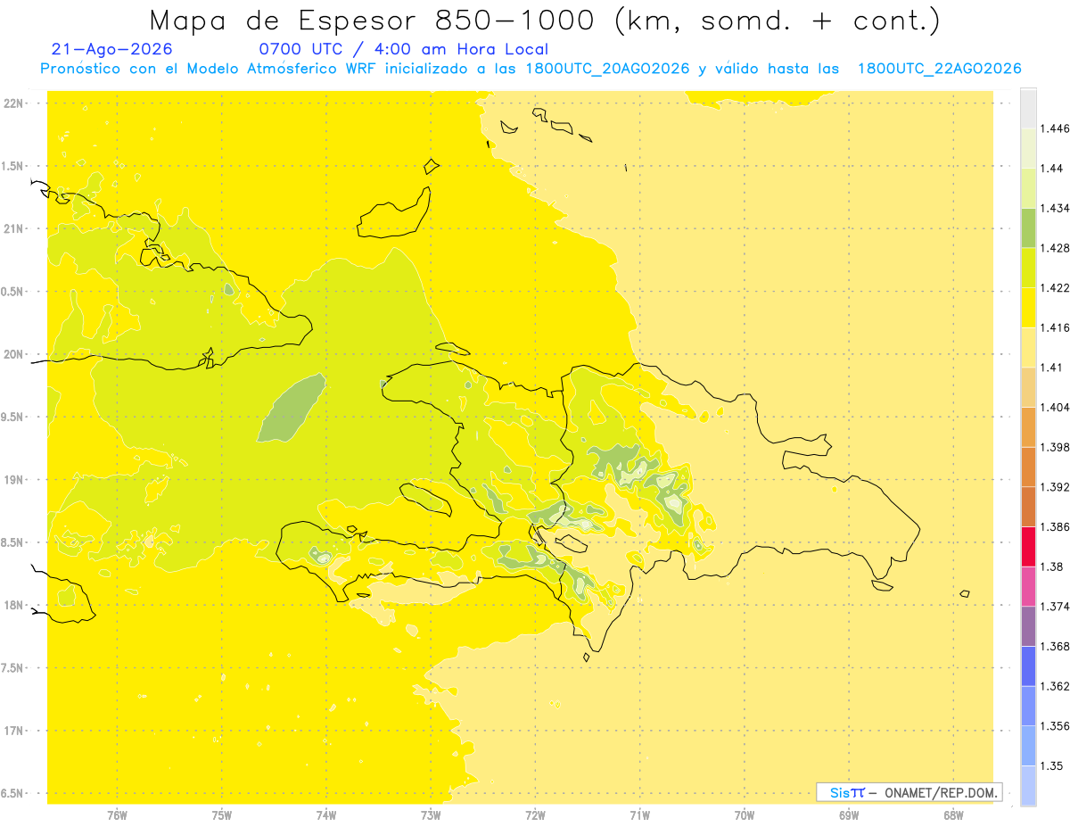Screen dimensions: 1070x827
Task: Click the legend value 1.398
Action: 1057,447
